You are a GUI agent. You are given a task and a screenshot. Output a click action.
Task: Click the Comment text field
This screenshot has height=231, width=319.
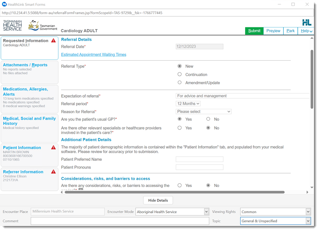(120, 221)
